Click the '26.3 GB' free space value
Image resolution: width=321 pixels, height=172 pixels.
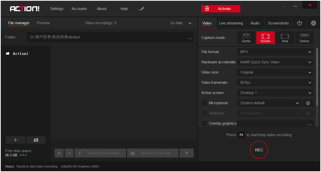pos(11,155)
